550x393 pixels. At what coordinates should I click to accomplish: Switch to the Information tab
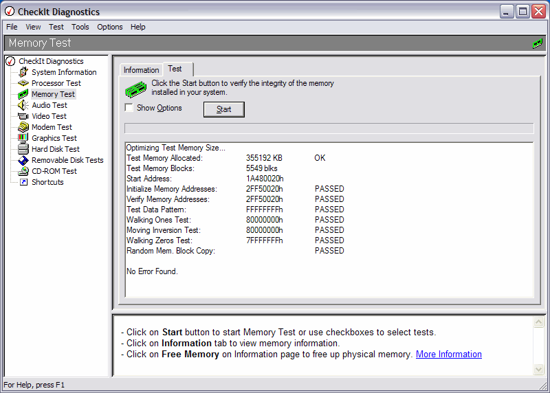click(142, 70)
